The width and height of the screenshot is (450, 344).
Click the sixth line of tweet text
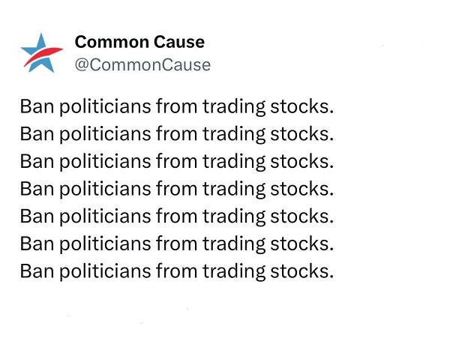point(176,243)
